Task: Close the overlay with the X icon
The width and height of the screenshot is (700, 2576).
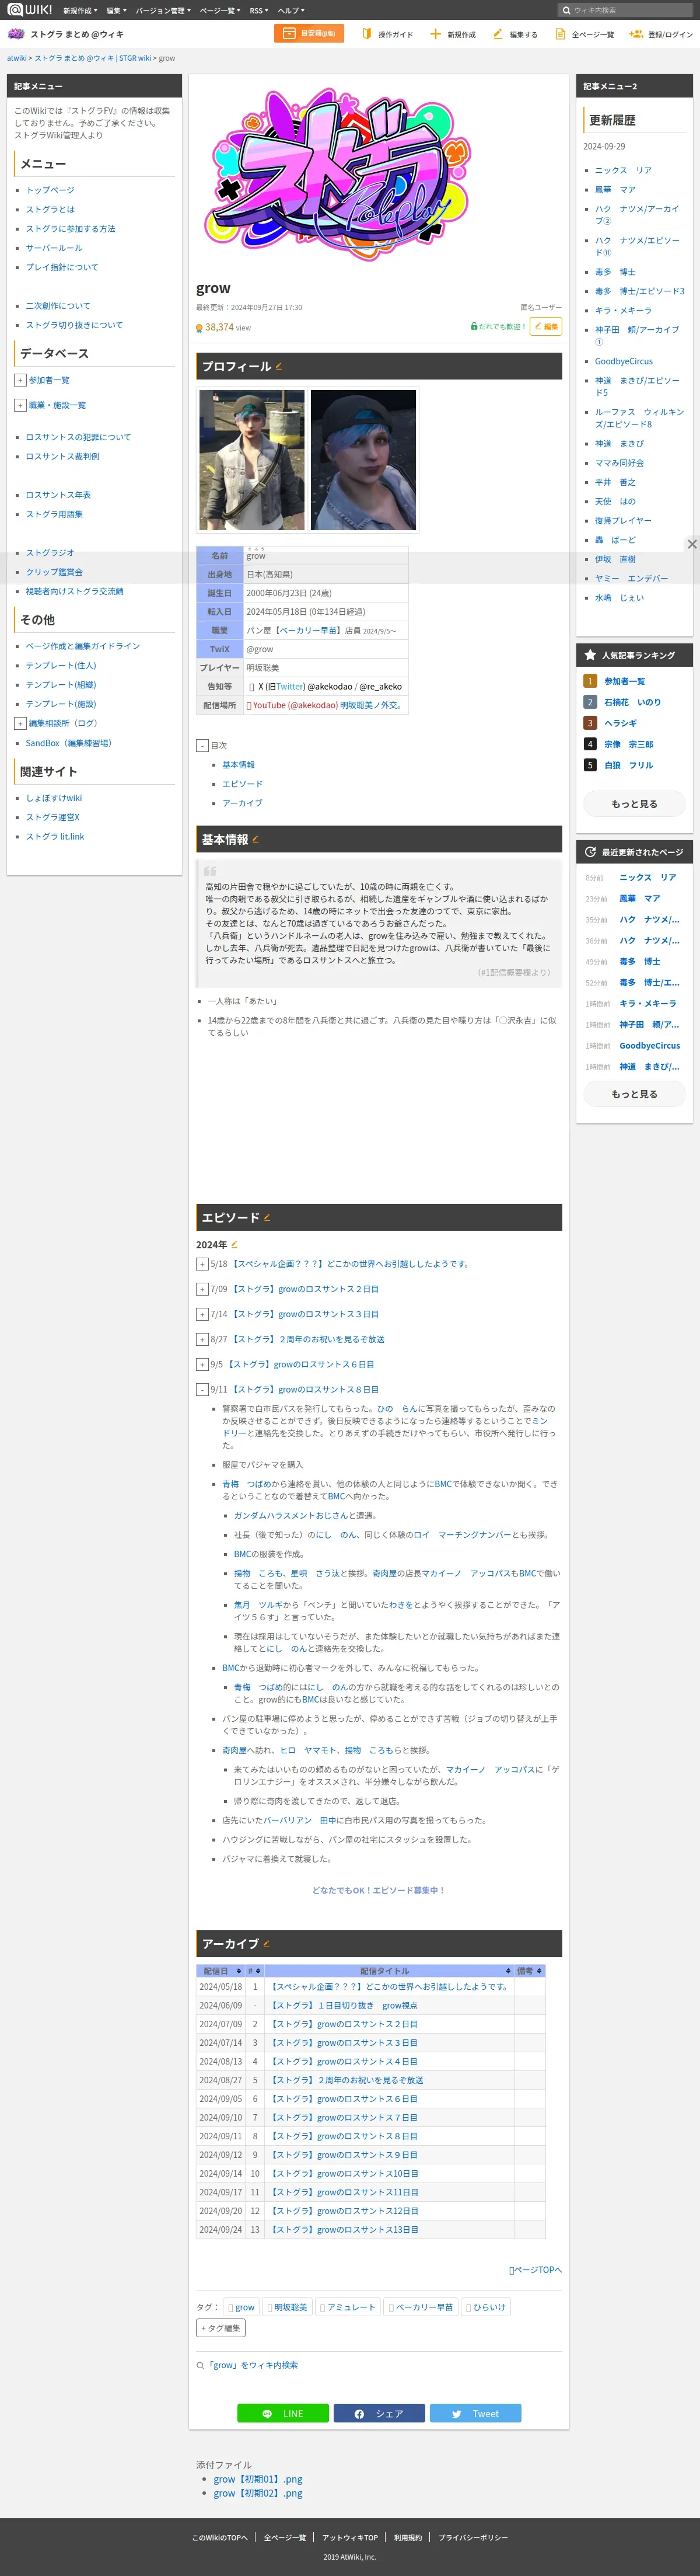Action: 691,544
